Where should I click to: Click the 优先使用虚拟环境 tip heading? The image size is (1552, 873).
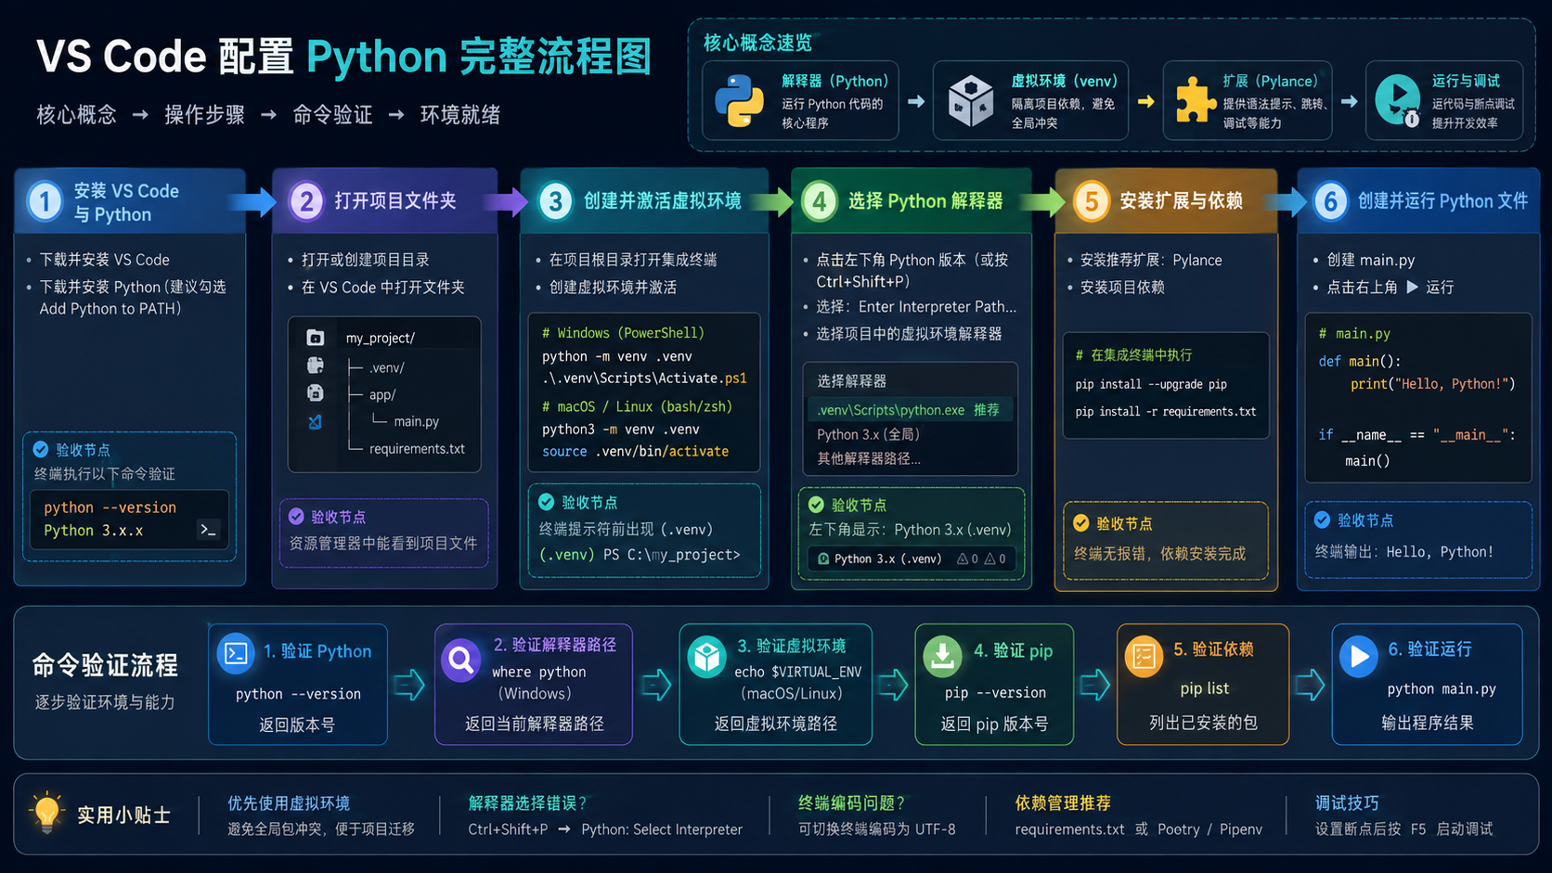pos(289,803)
